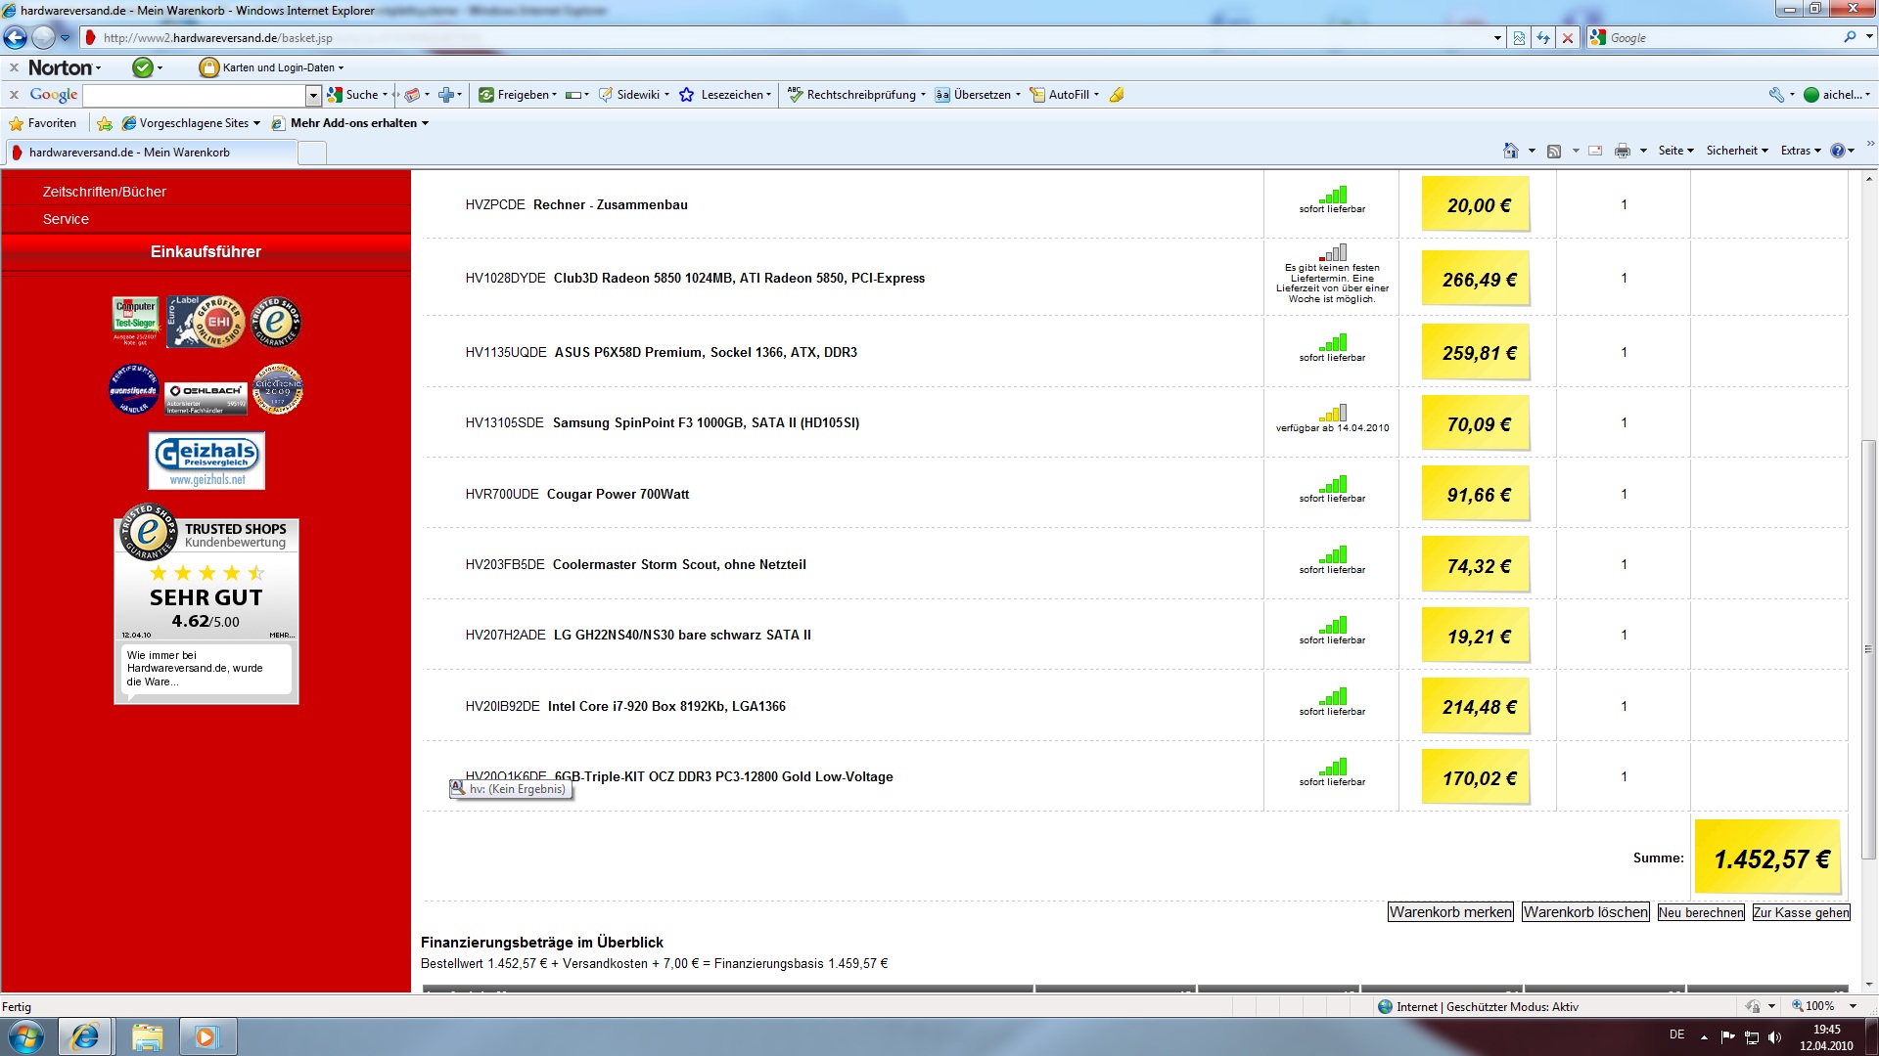Viewport: 1879px width, 1056px height.
Task: Click Service in the red sidebar
Action: pyautogui.click(x=66, y=219)
